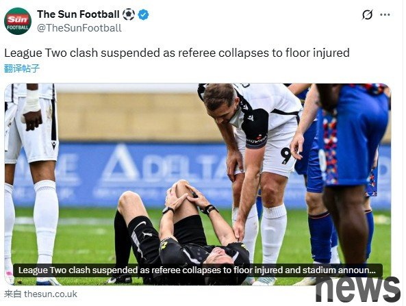Click the Sun logo inside the avatar
This screenshot has width=406, height=306.
18,19
